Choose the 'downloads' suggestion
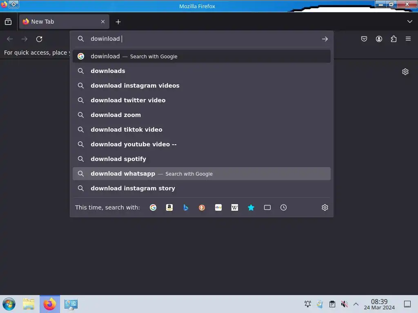The height and width of the screenshot is (313, 418). point(202,71)
